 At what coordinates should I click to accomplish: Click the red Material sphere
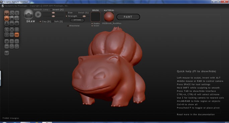click(x=109, y=17)
